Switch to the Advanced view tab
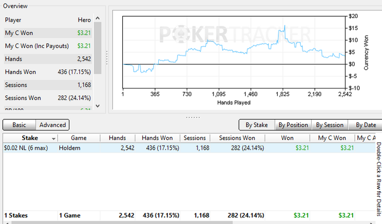 pos(52,125)
